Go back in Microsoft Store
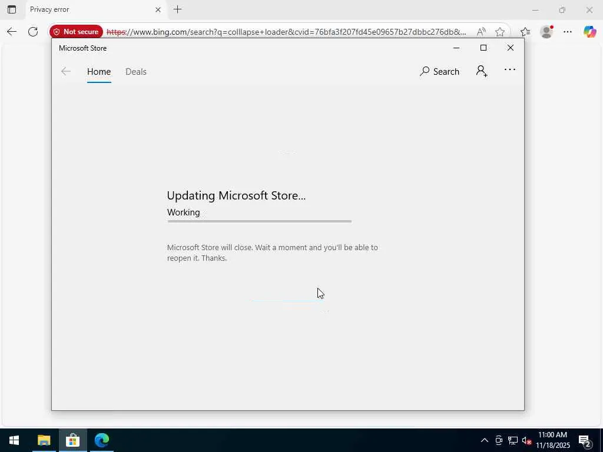Image resolution: width=603 pixels, height=452 pixels. click(x=66, y=71)
